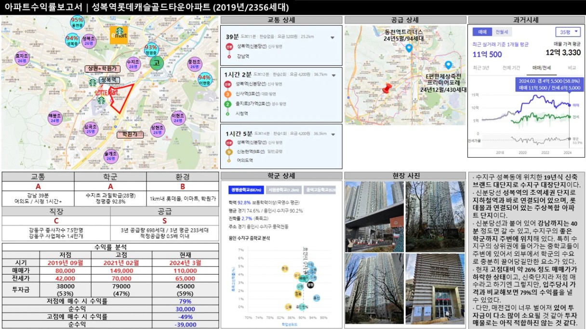586x329 pixels.
Task: Switch to the 서원중학교 school tab
Action: [x=284, y=190]
